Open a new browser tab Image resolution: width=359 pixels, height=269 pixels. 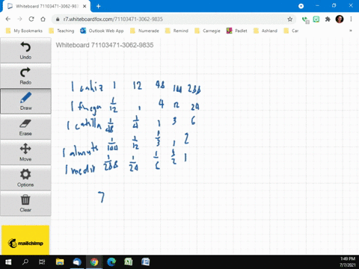click(98, 6)
